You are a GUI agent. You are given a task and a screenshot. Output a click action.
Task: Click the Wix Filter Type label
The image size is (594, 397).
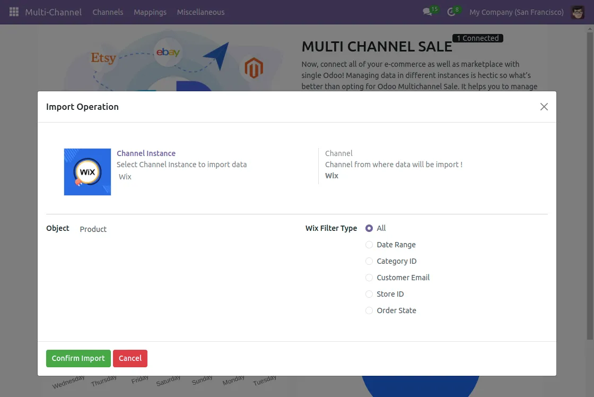pyautogui.click(x=331, y=228)
